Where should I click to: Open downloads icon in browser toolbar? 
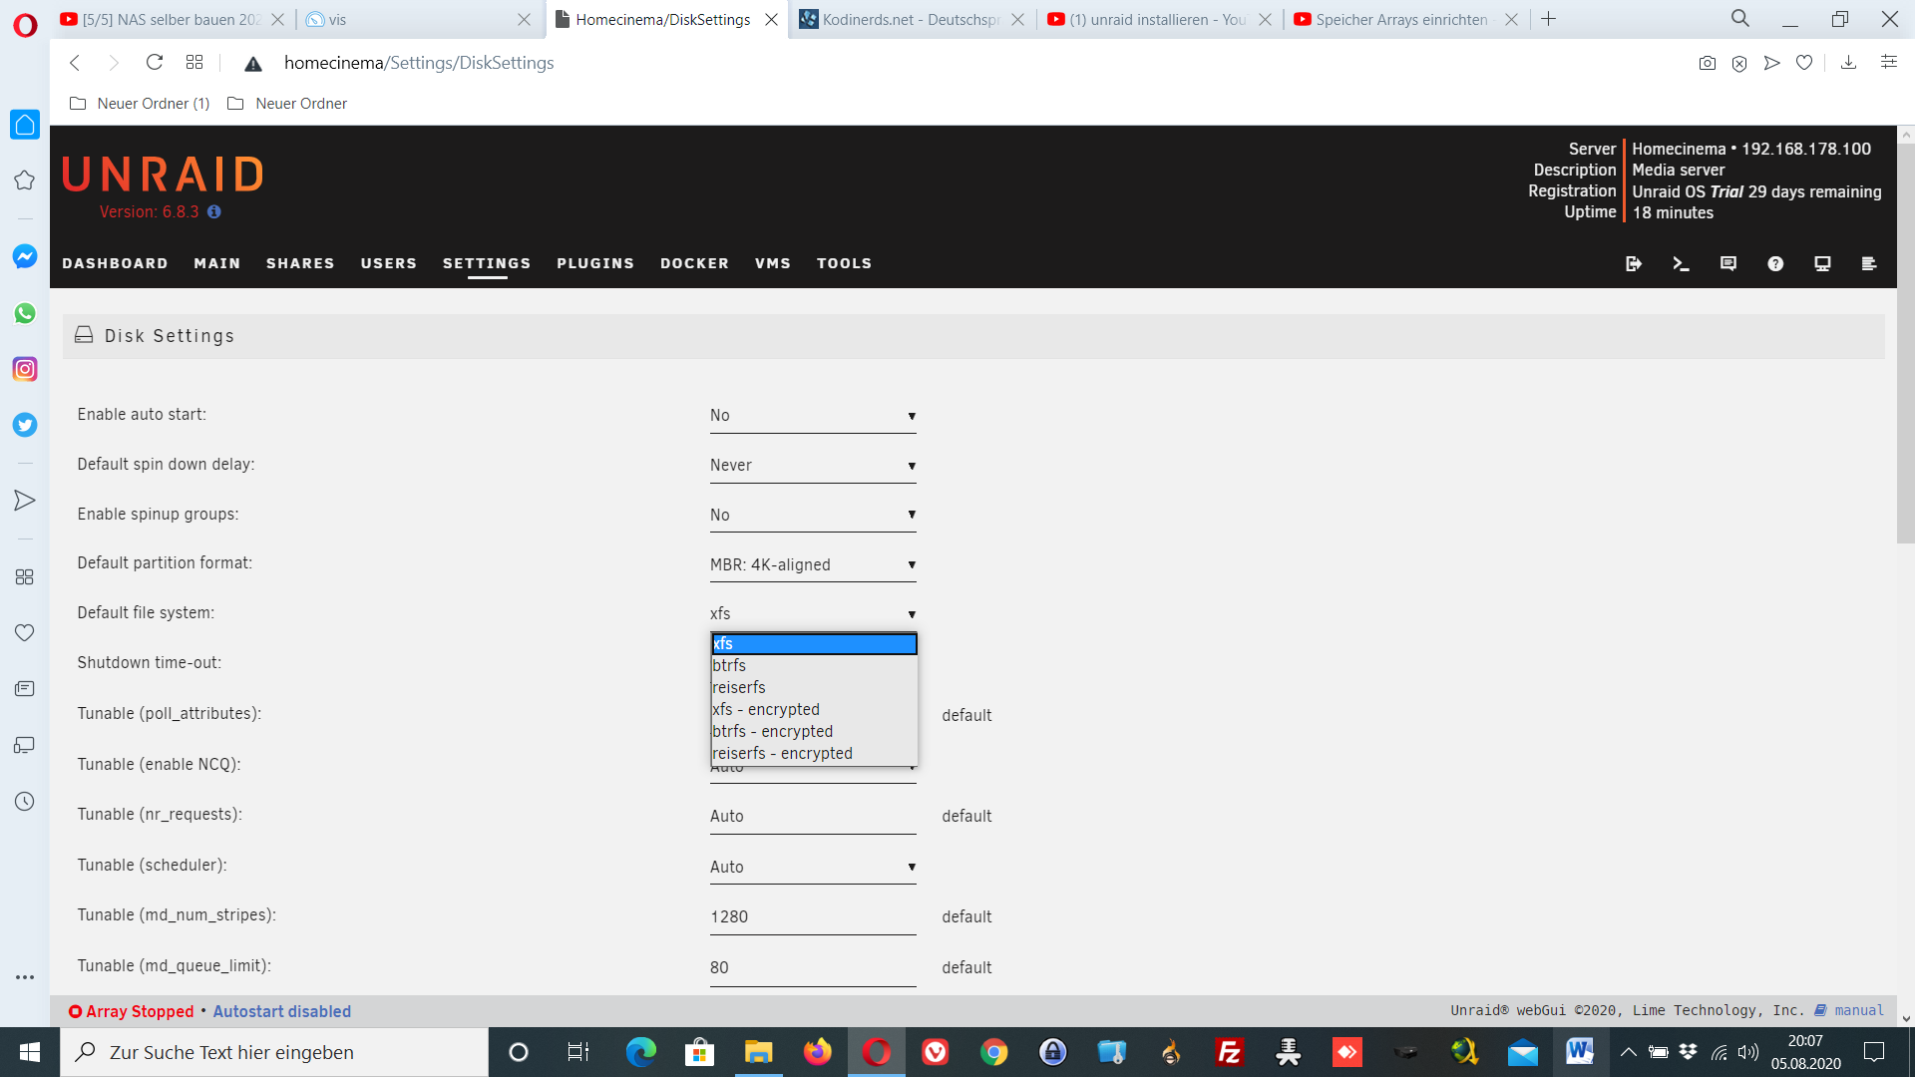[x=1848, y=63]
